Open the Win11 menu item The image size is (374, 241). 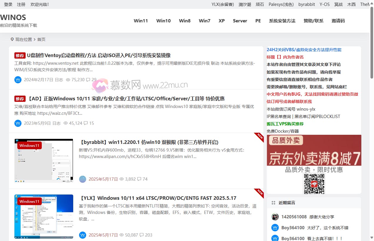pyautogui.click(x=141, y=21)
